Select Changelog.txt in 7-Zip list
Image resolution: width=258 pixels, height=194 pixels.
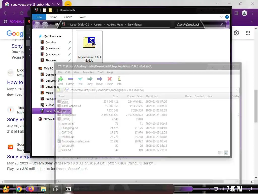pyautogui.click(x=70, y=128)
